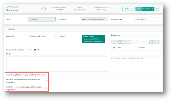Click the document icon beside the pencil
Viewport: 172px width, 101px height.
pyautogui.click(x=45, y=9)
